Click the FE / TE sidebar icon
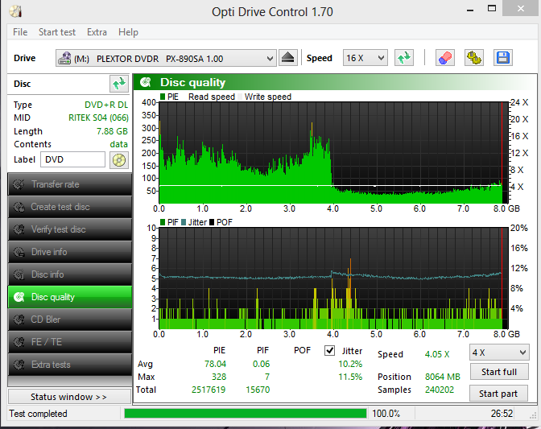This screenshot has width=541, height=429. (x=19, y=342)
